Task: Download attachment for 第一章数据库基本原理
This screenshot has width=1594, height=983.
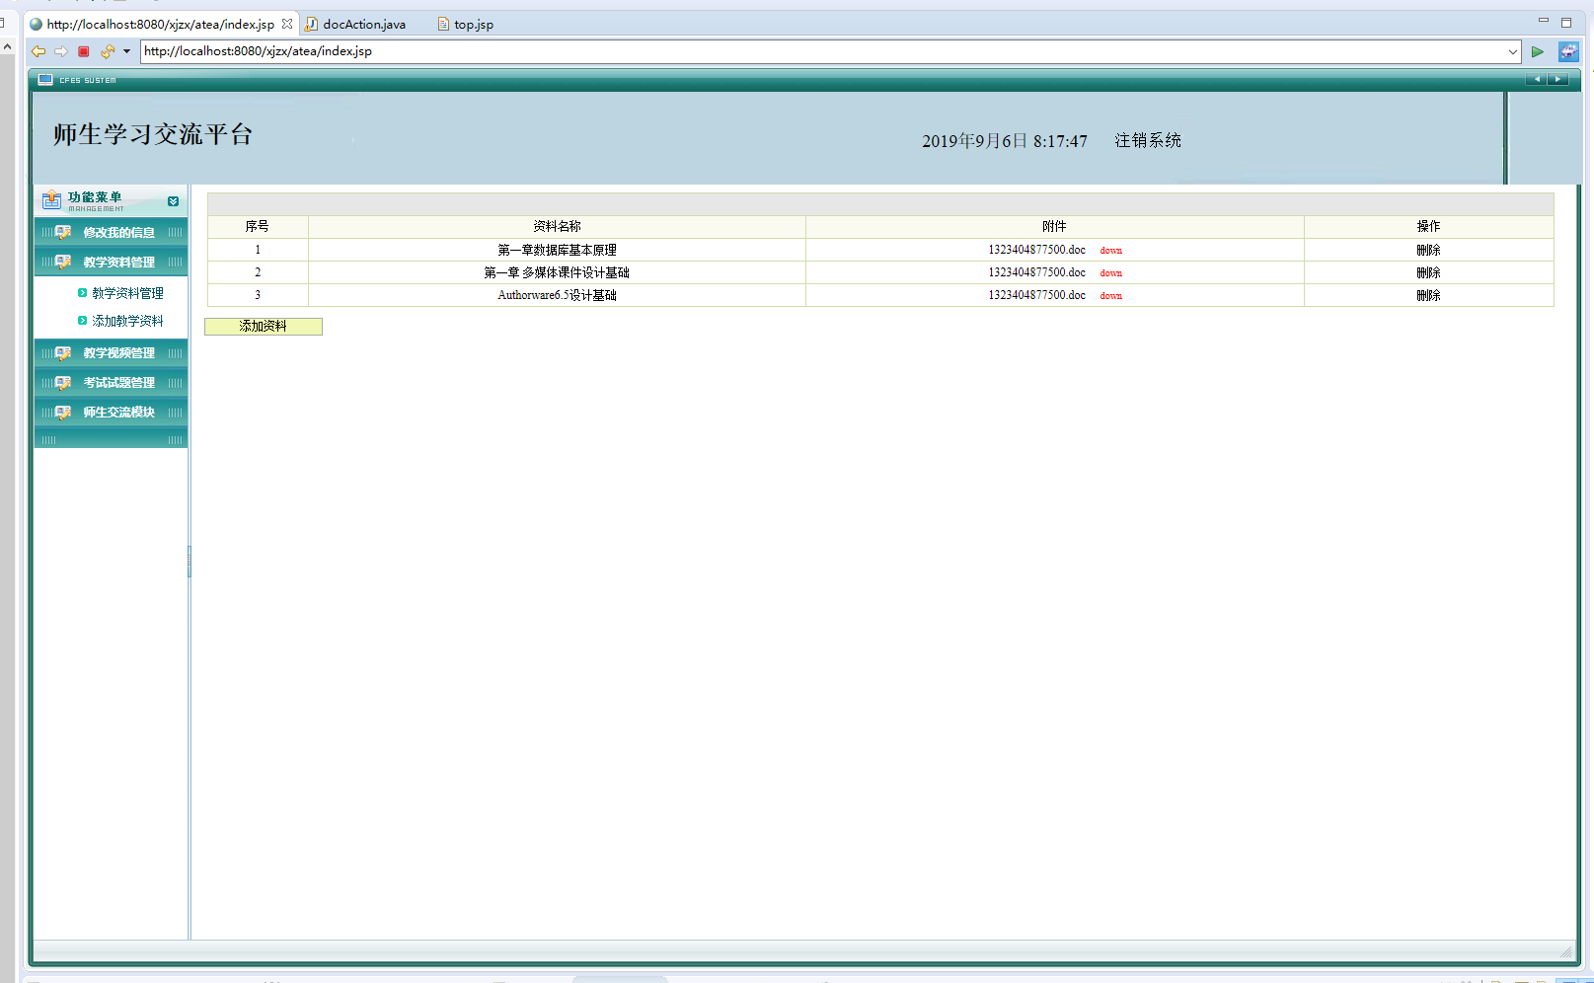Action: (x=1110, y=251)
